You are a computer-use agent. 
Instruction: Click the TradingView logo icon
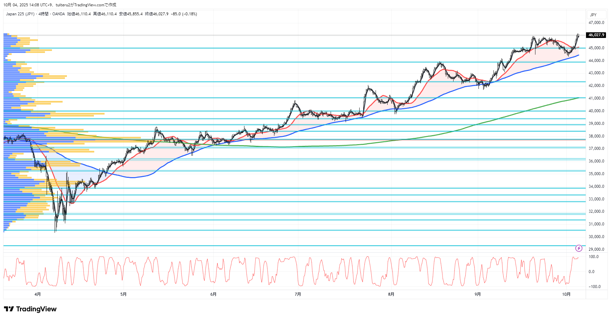[x=9, y=309]
